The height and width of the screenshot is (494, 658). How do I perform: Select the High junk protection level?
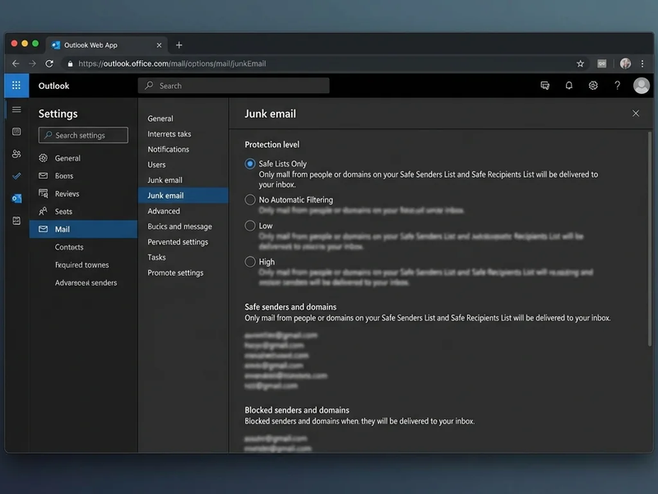[x=249, y=261]
